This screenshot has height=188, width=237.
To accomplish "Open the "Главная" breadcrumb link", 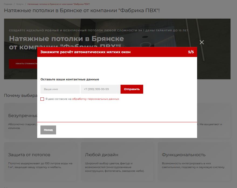I will click(x=8, y=4).
